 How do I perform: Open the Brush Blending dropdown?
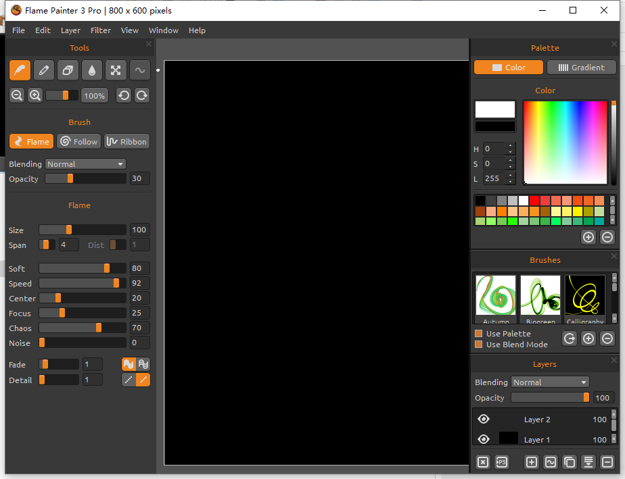(x=85, y=164)
